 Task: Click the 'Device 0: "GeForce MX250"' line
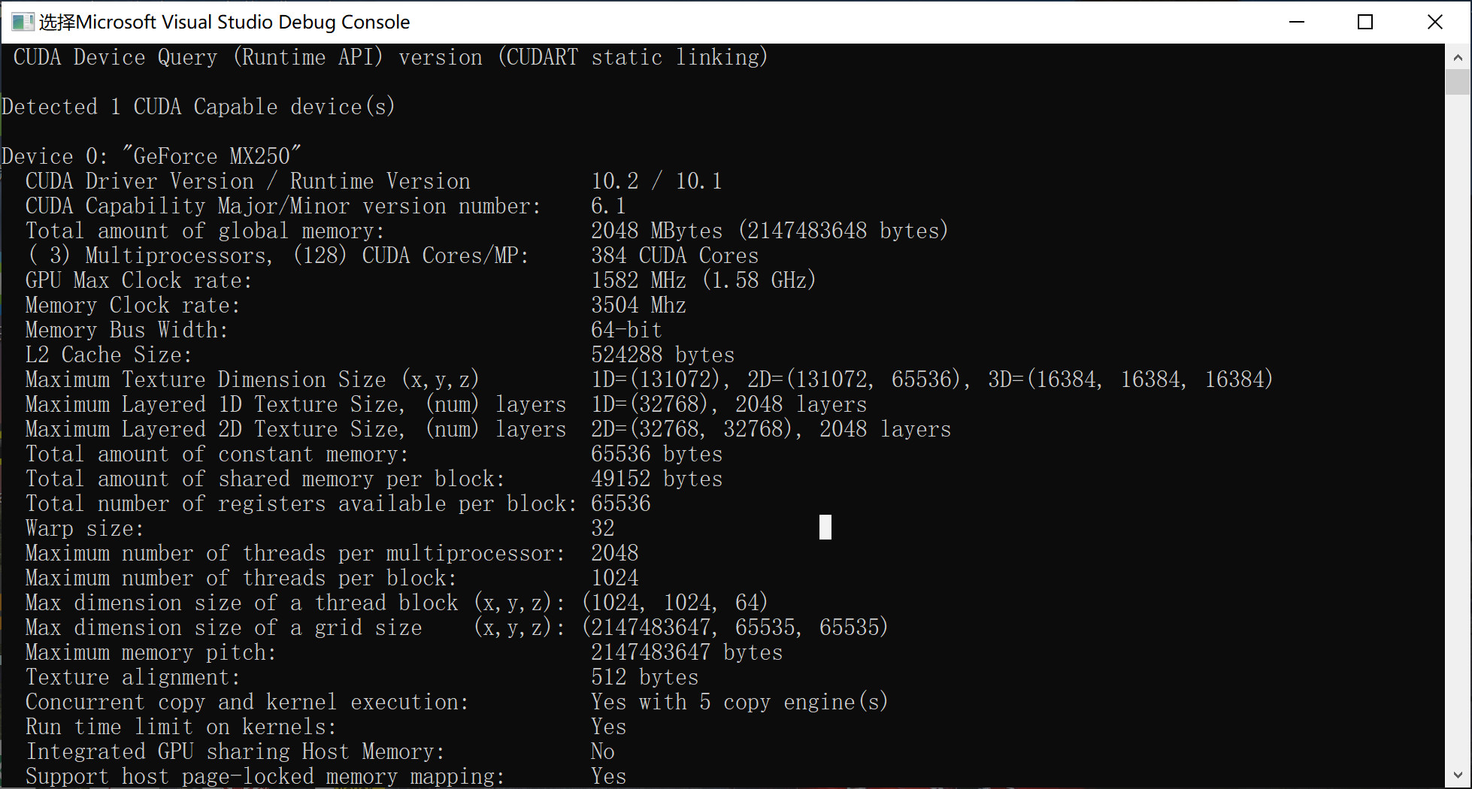tap(151, 156)
